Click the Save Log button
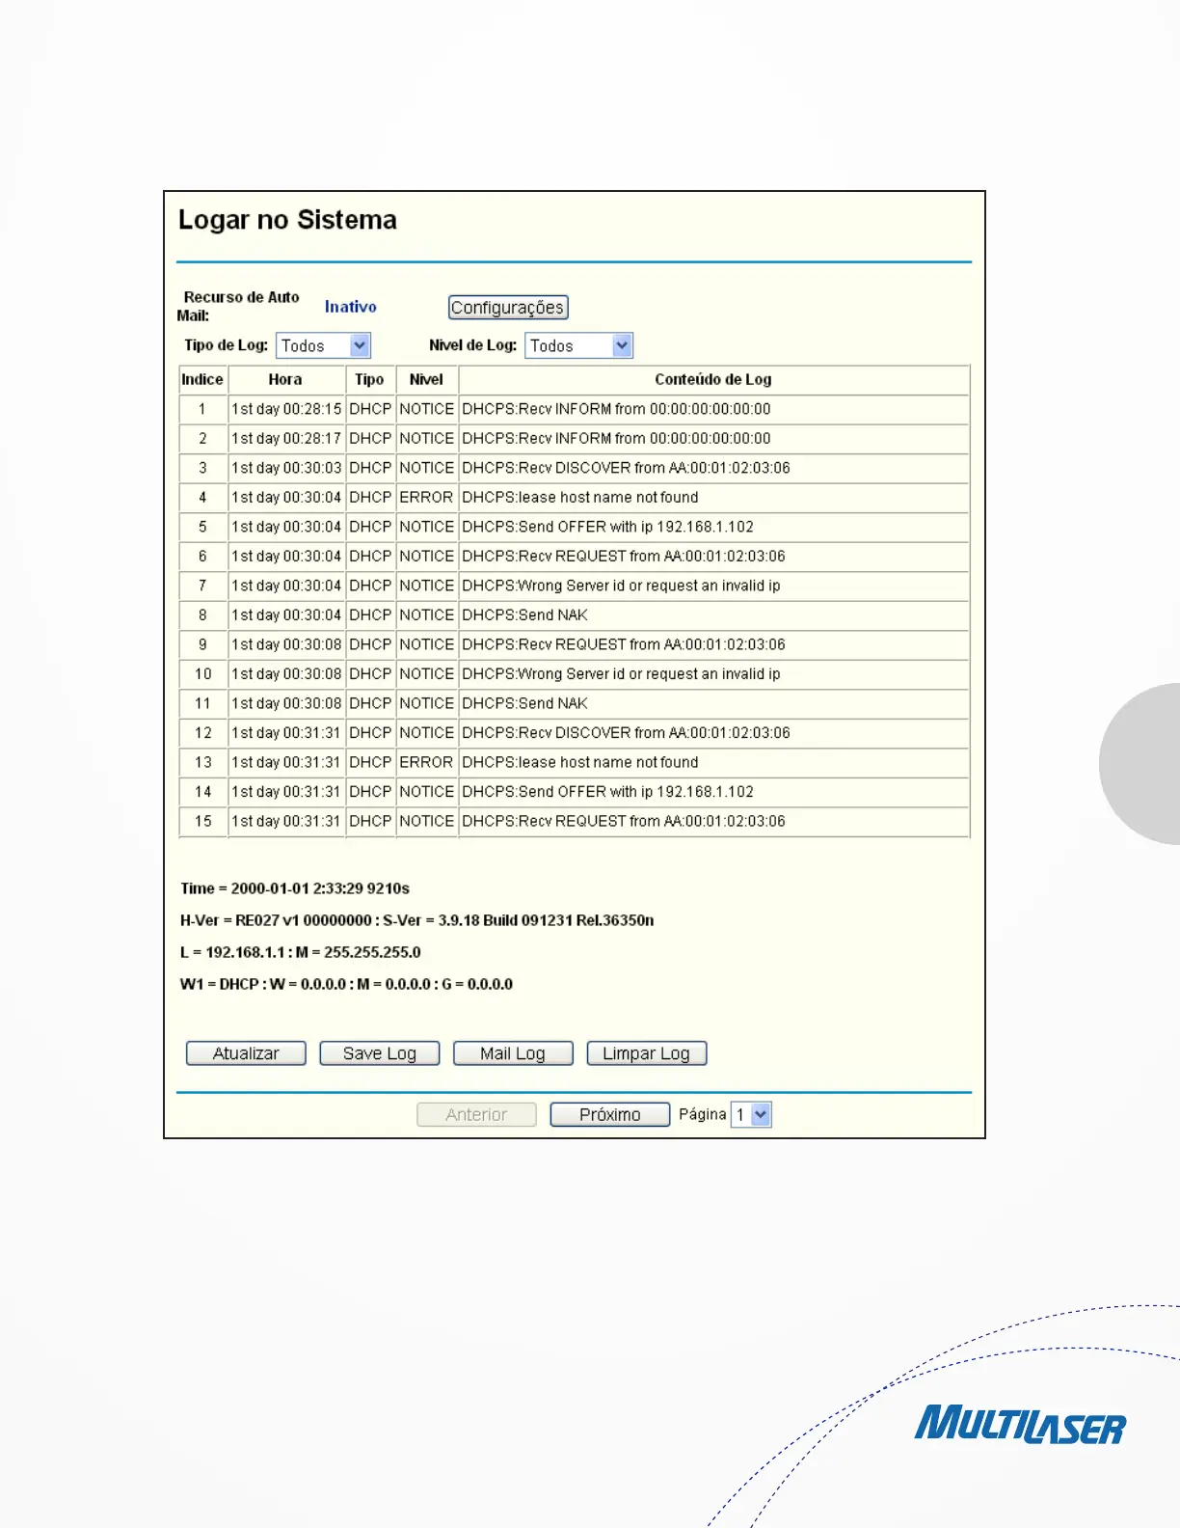This screenshot has height=1528, width=1180. coord(380,1053)
